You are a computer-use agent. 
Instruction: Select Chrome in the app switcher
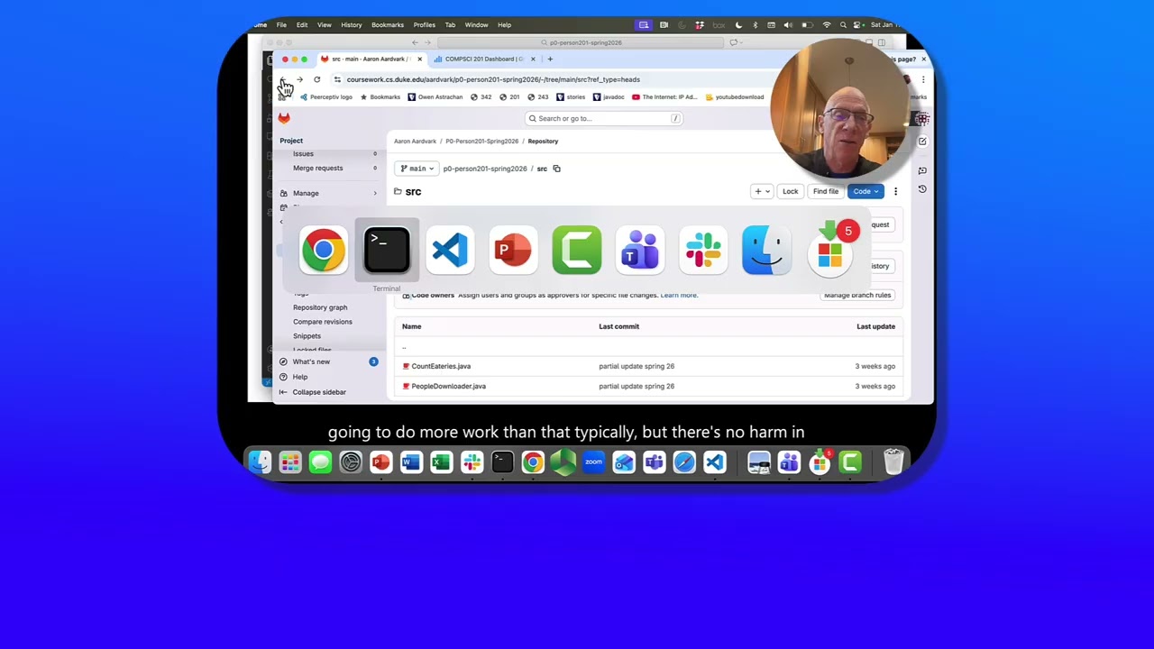323,250
